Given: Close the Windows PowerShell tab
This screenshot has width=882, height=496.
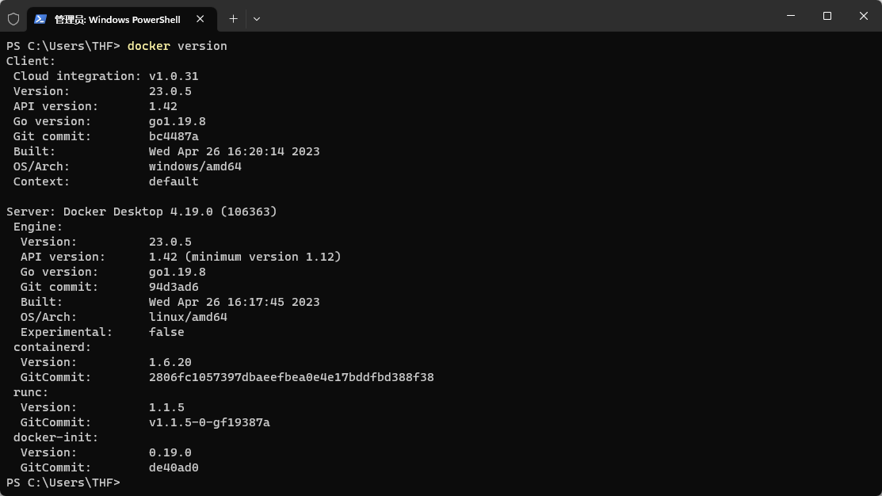Looking at the screenshot, I should 200,19.
